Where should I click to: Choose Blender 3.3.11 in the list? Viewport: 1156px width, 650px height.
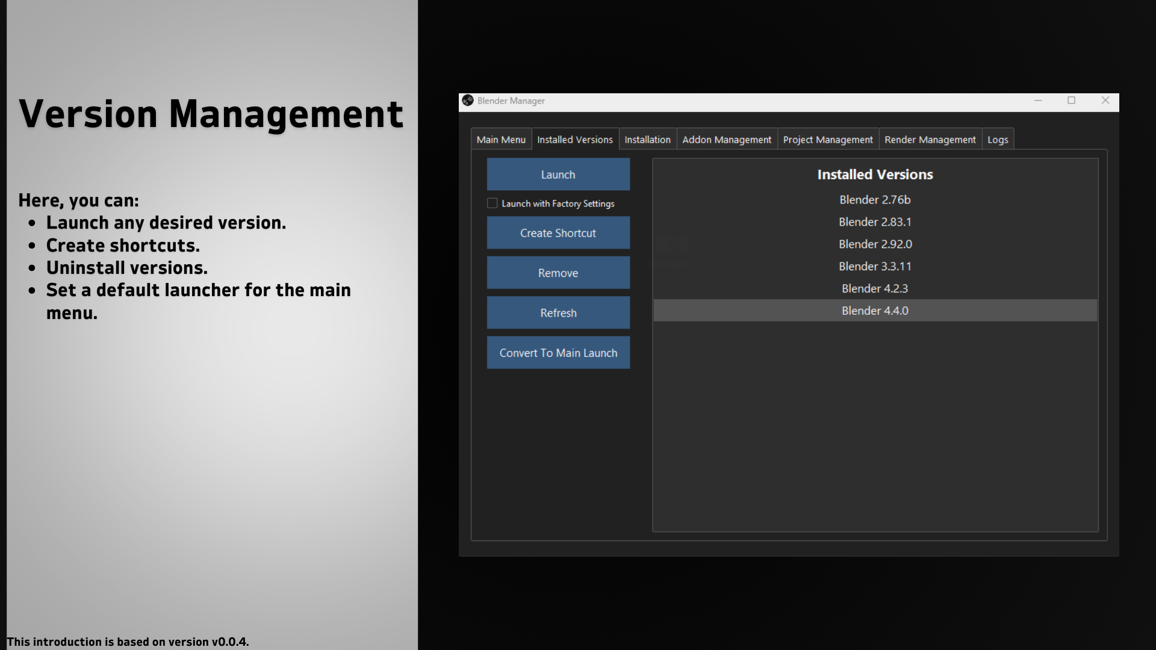[875, 267]
